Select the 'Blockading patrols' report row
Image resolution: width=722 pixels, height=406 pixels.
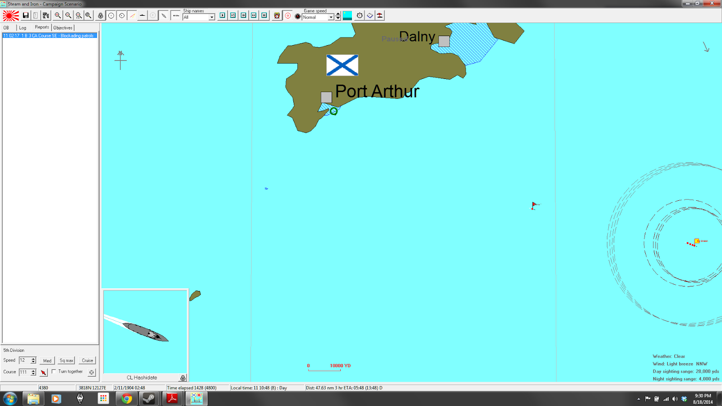coord(50,36)
